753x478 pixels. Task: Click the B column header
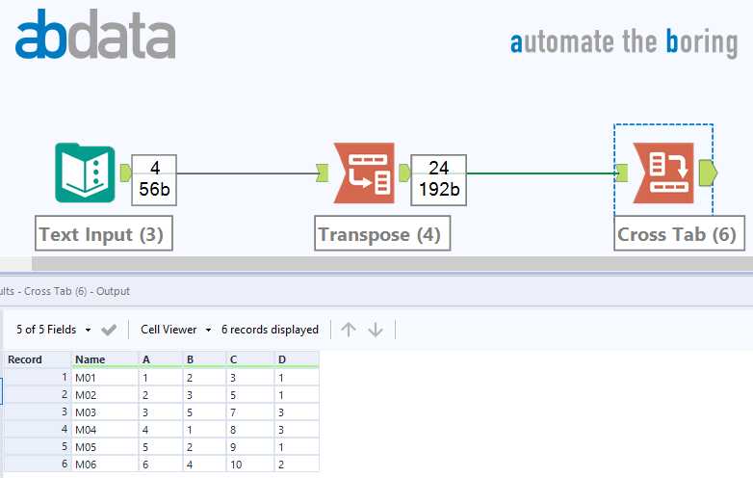pos(204,359)
